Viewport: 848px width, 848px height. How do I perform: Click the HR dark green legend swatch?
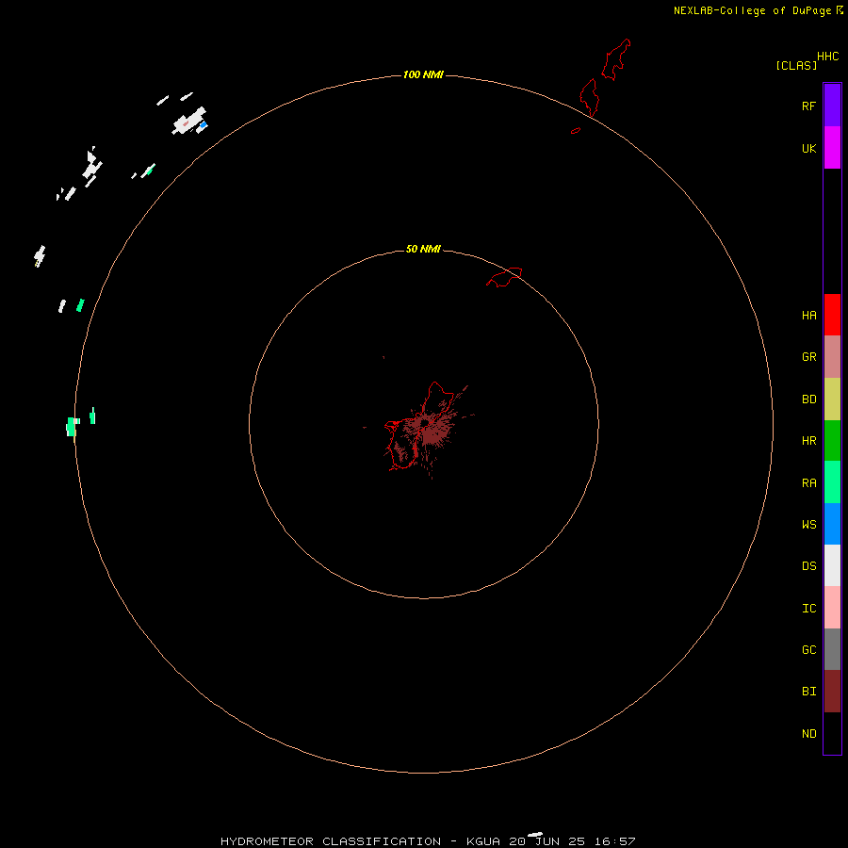pyautogui.click(x=832, y=441)
